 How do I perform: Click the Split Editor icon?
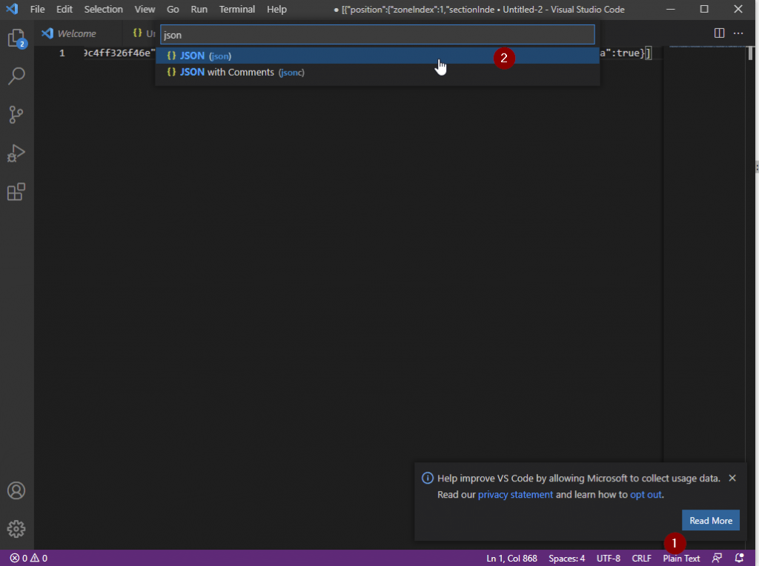(x=717, y=33)
